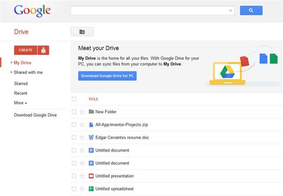Star the Untitled spreadsheet
Viewport: 283px width, 196px height.
[x=82, y=189]
